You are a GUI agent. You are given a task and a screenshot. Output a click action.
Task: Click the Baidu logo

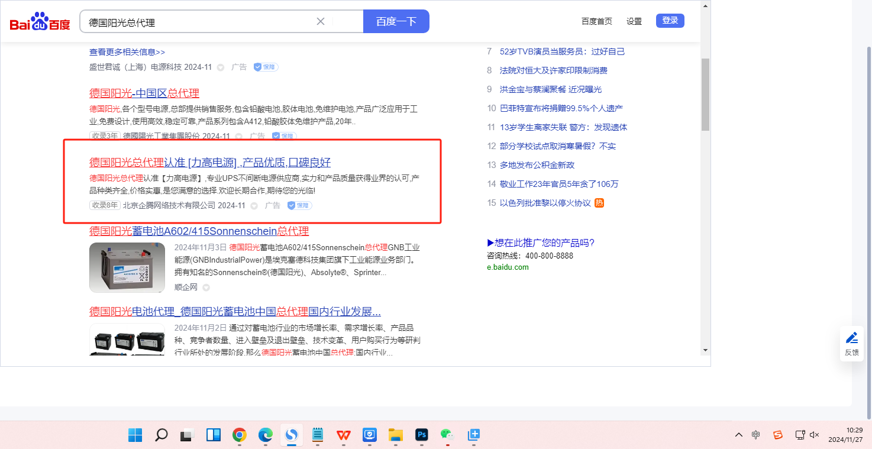pyautogui.click(x=40, y=22)
